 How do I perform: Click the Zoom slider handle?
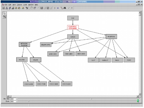coord(29,101)
